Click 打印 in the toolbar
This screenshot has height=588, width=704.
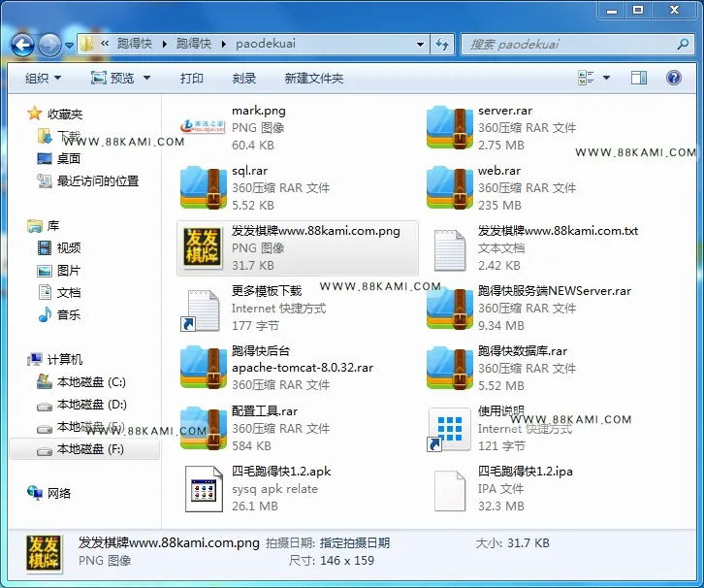192,79
